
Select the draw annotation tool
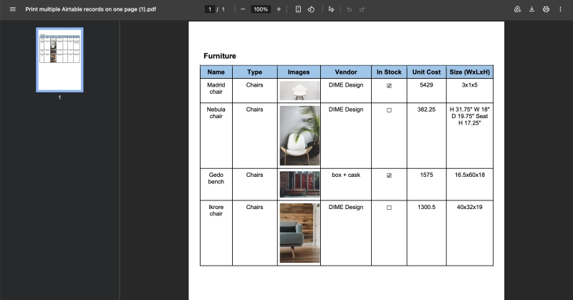331,9
